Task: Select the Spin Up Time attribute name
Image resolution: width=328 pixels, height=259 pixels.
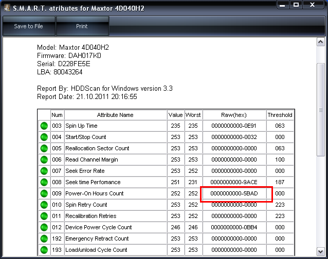Action: coord(81,126)
